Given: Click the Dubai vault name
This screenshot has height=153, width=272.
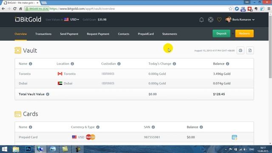Looking at the screenshot, I should point(23,83).
